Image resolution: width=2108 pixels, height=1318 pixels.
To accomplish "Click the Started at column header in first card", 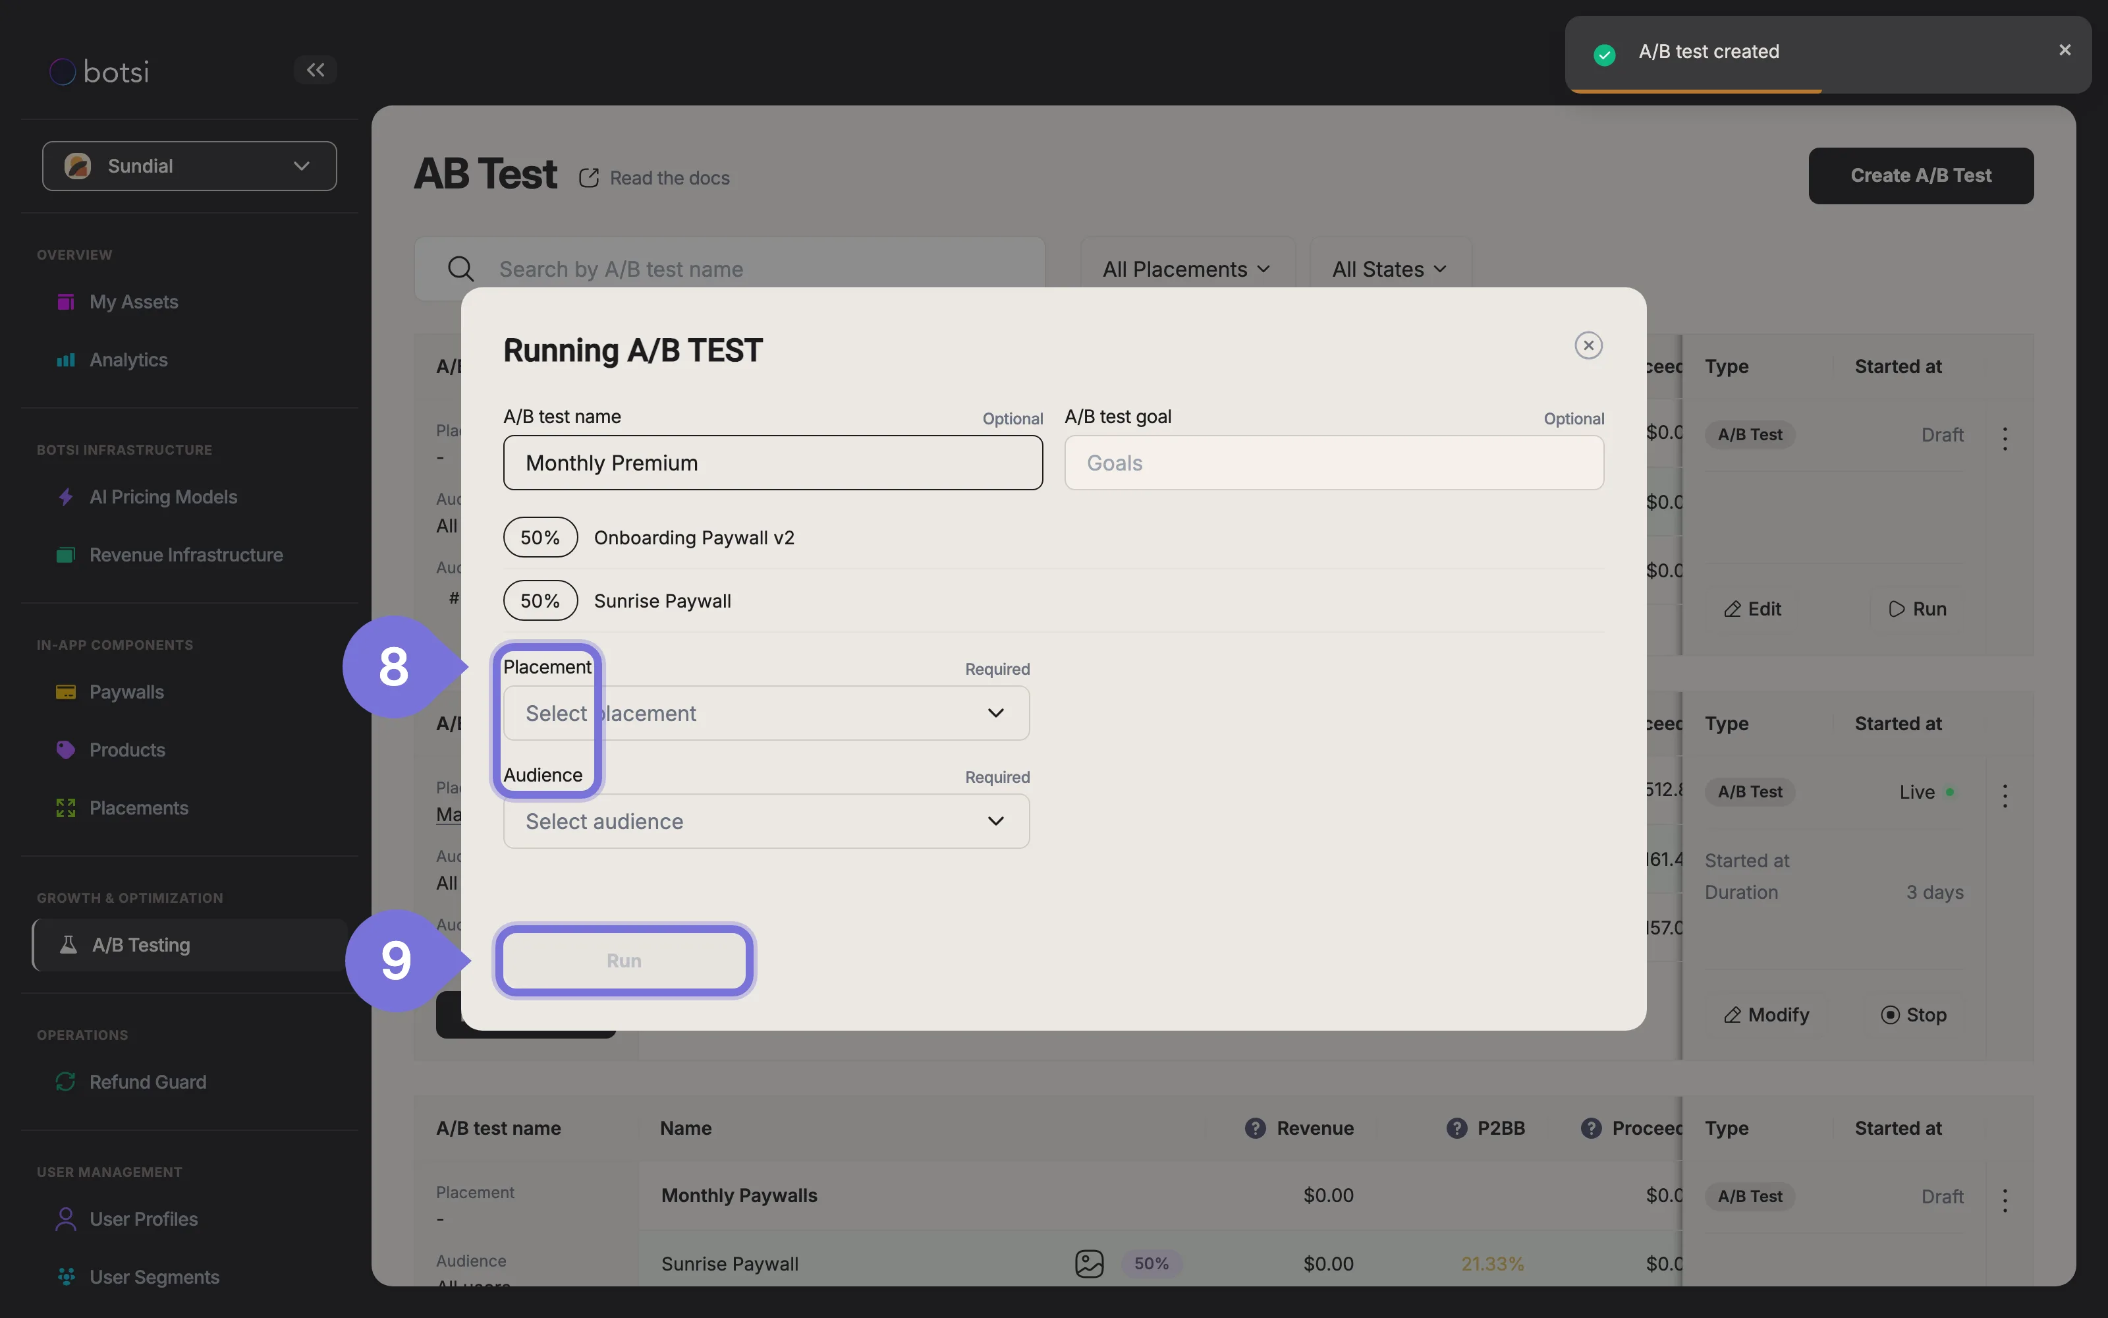I will point(1898,366).
